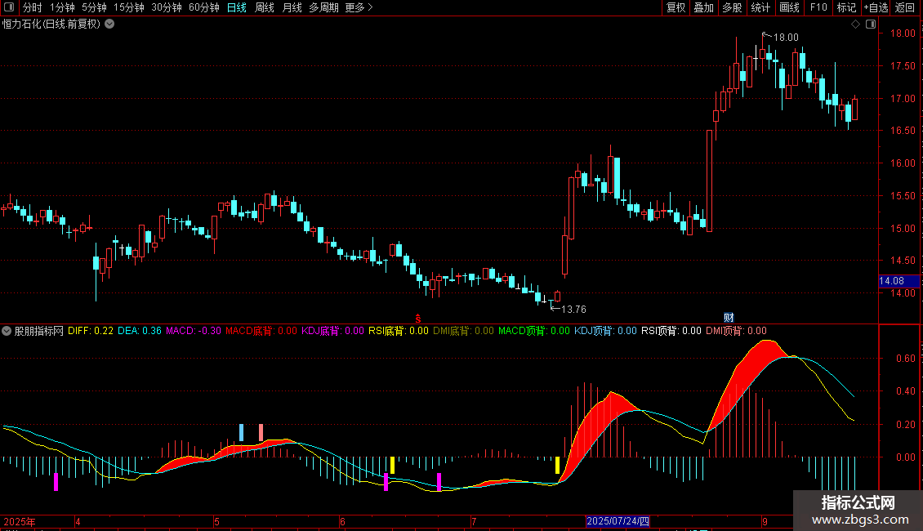Click 返回 to go back
The width and height of the screenshot is (923, 531).
pos(905,7)
